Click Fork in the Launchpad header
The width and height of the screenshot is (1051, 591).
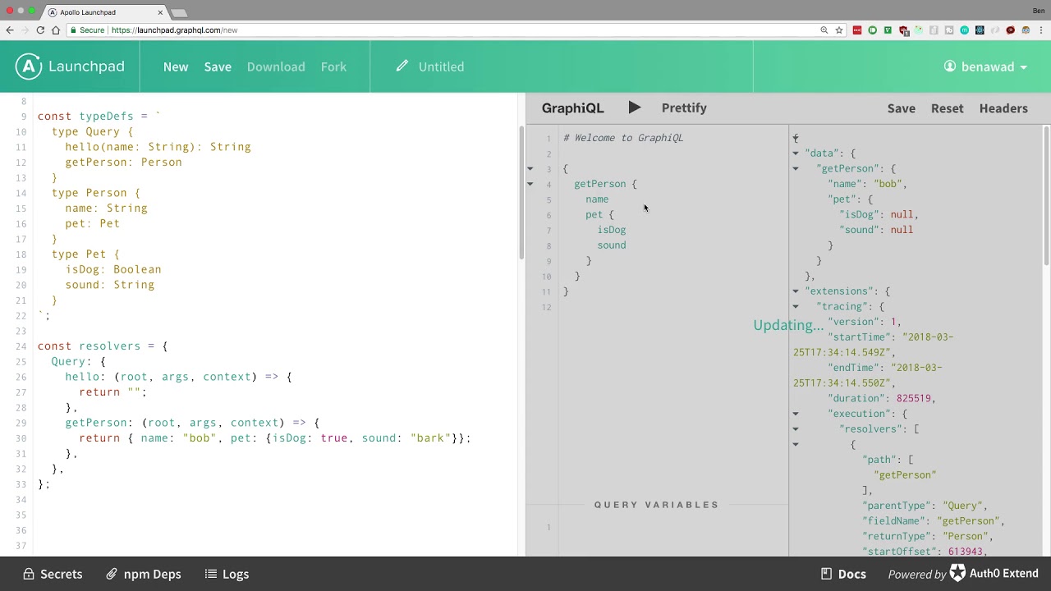(333, 66)
